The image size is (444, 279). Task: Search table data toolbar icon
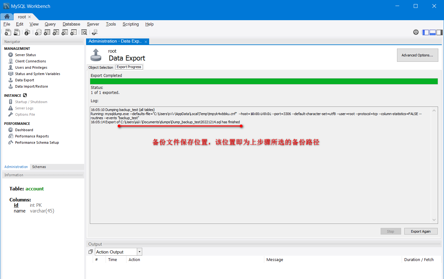[84, 32]
